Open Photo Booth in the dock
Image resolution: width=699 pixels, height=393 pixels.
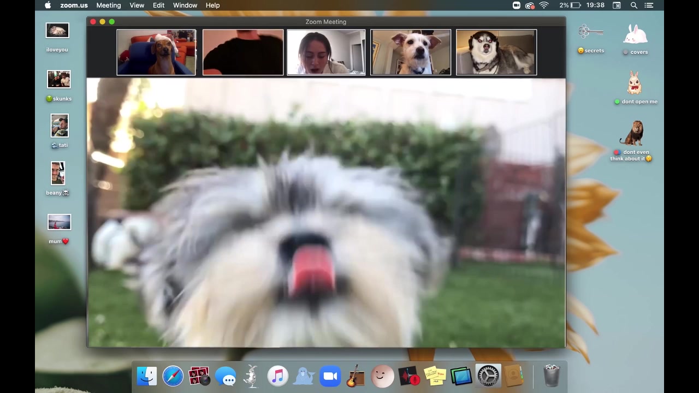click(199, 376)
